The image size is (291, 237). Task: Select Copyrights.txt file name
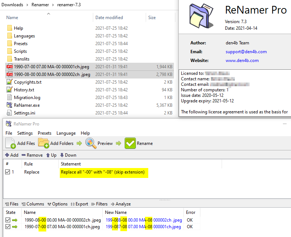coord(28,82)
